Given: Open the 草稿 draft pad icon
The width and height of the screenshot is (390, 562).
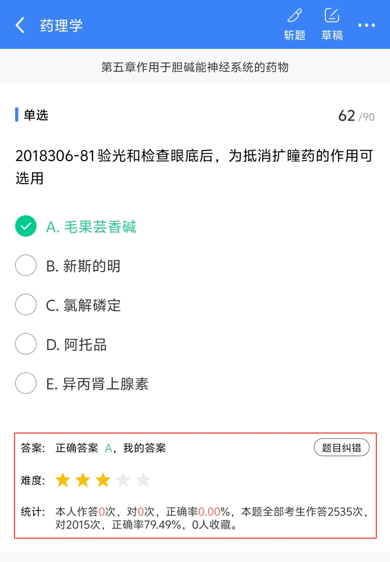Looking at the screenshot, I should 332,16.
